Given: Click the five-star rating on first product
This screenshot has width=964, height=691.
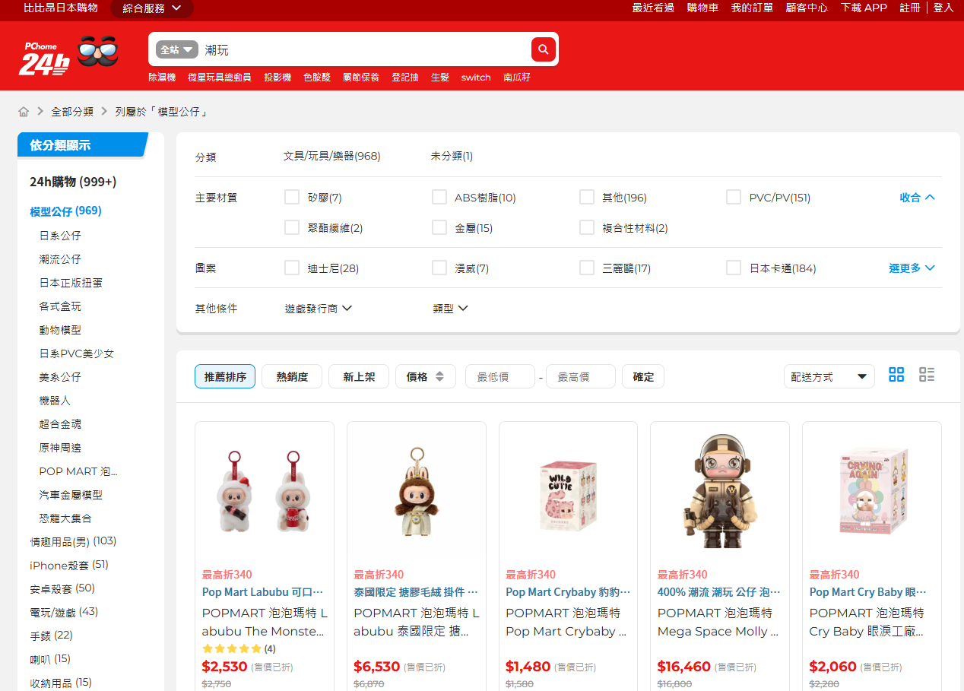Looking at the screenshot, I should (232, 648).
